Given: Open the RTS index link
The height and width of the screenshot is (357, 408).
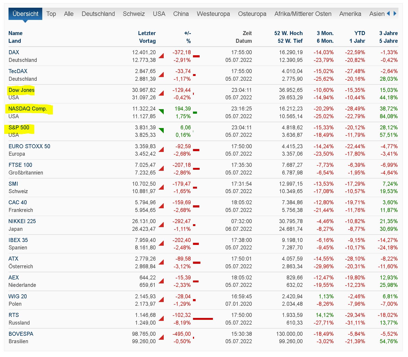Looking at the screenshot, I should [14, 315].
